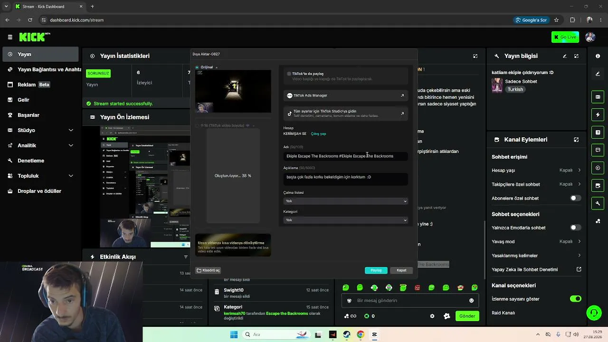
Task: Open the Windows Start menu
Action: click(234, 334)
